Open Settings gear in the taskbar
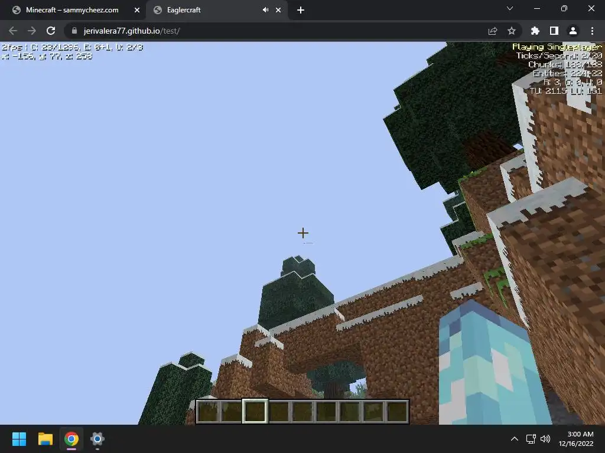 pyautogui.click(x=97, y=439)
